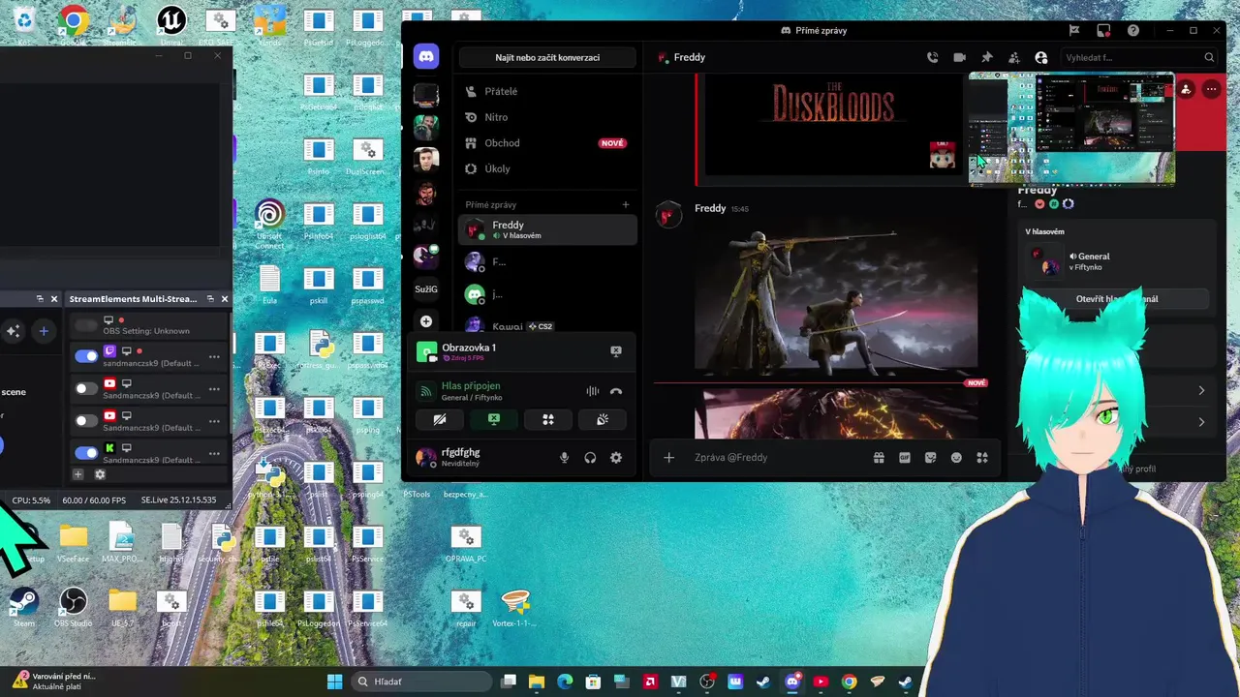The image size is (1240, 697).
Task: Add friend button on Freddy's profile
Action: [1186, 89]
